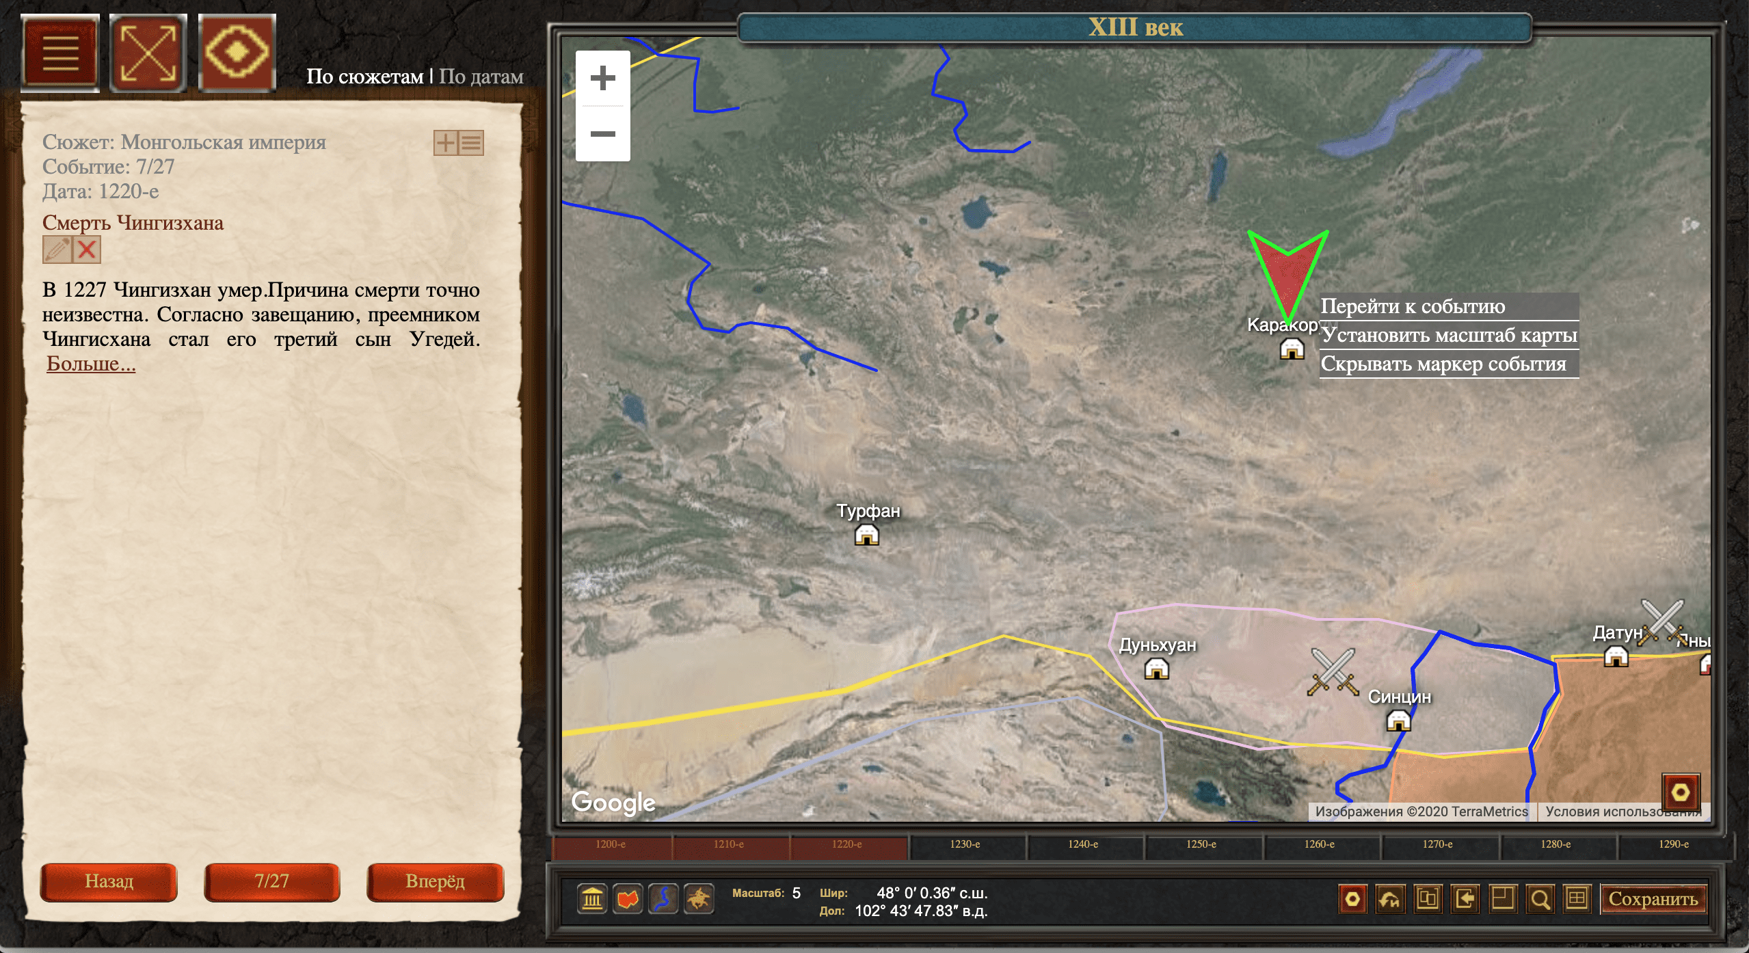Toggle fullscreen with the crossed-arrows button
1749x953 pixels.
click(148, 53)
